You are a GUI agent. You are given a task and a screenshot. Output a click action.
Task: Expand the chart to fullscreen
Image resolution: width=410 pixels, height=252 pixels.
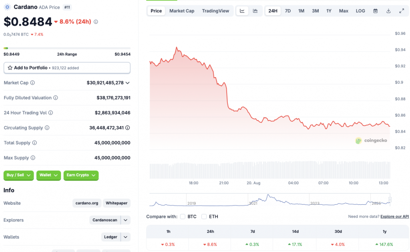[x=402, y=11]
